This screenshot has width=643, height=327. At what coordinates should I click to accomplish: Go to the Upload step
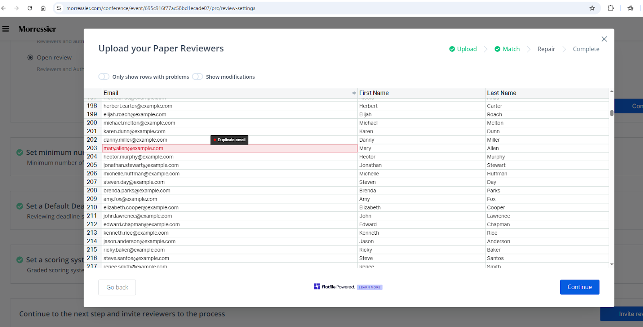coord(463,49)
